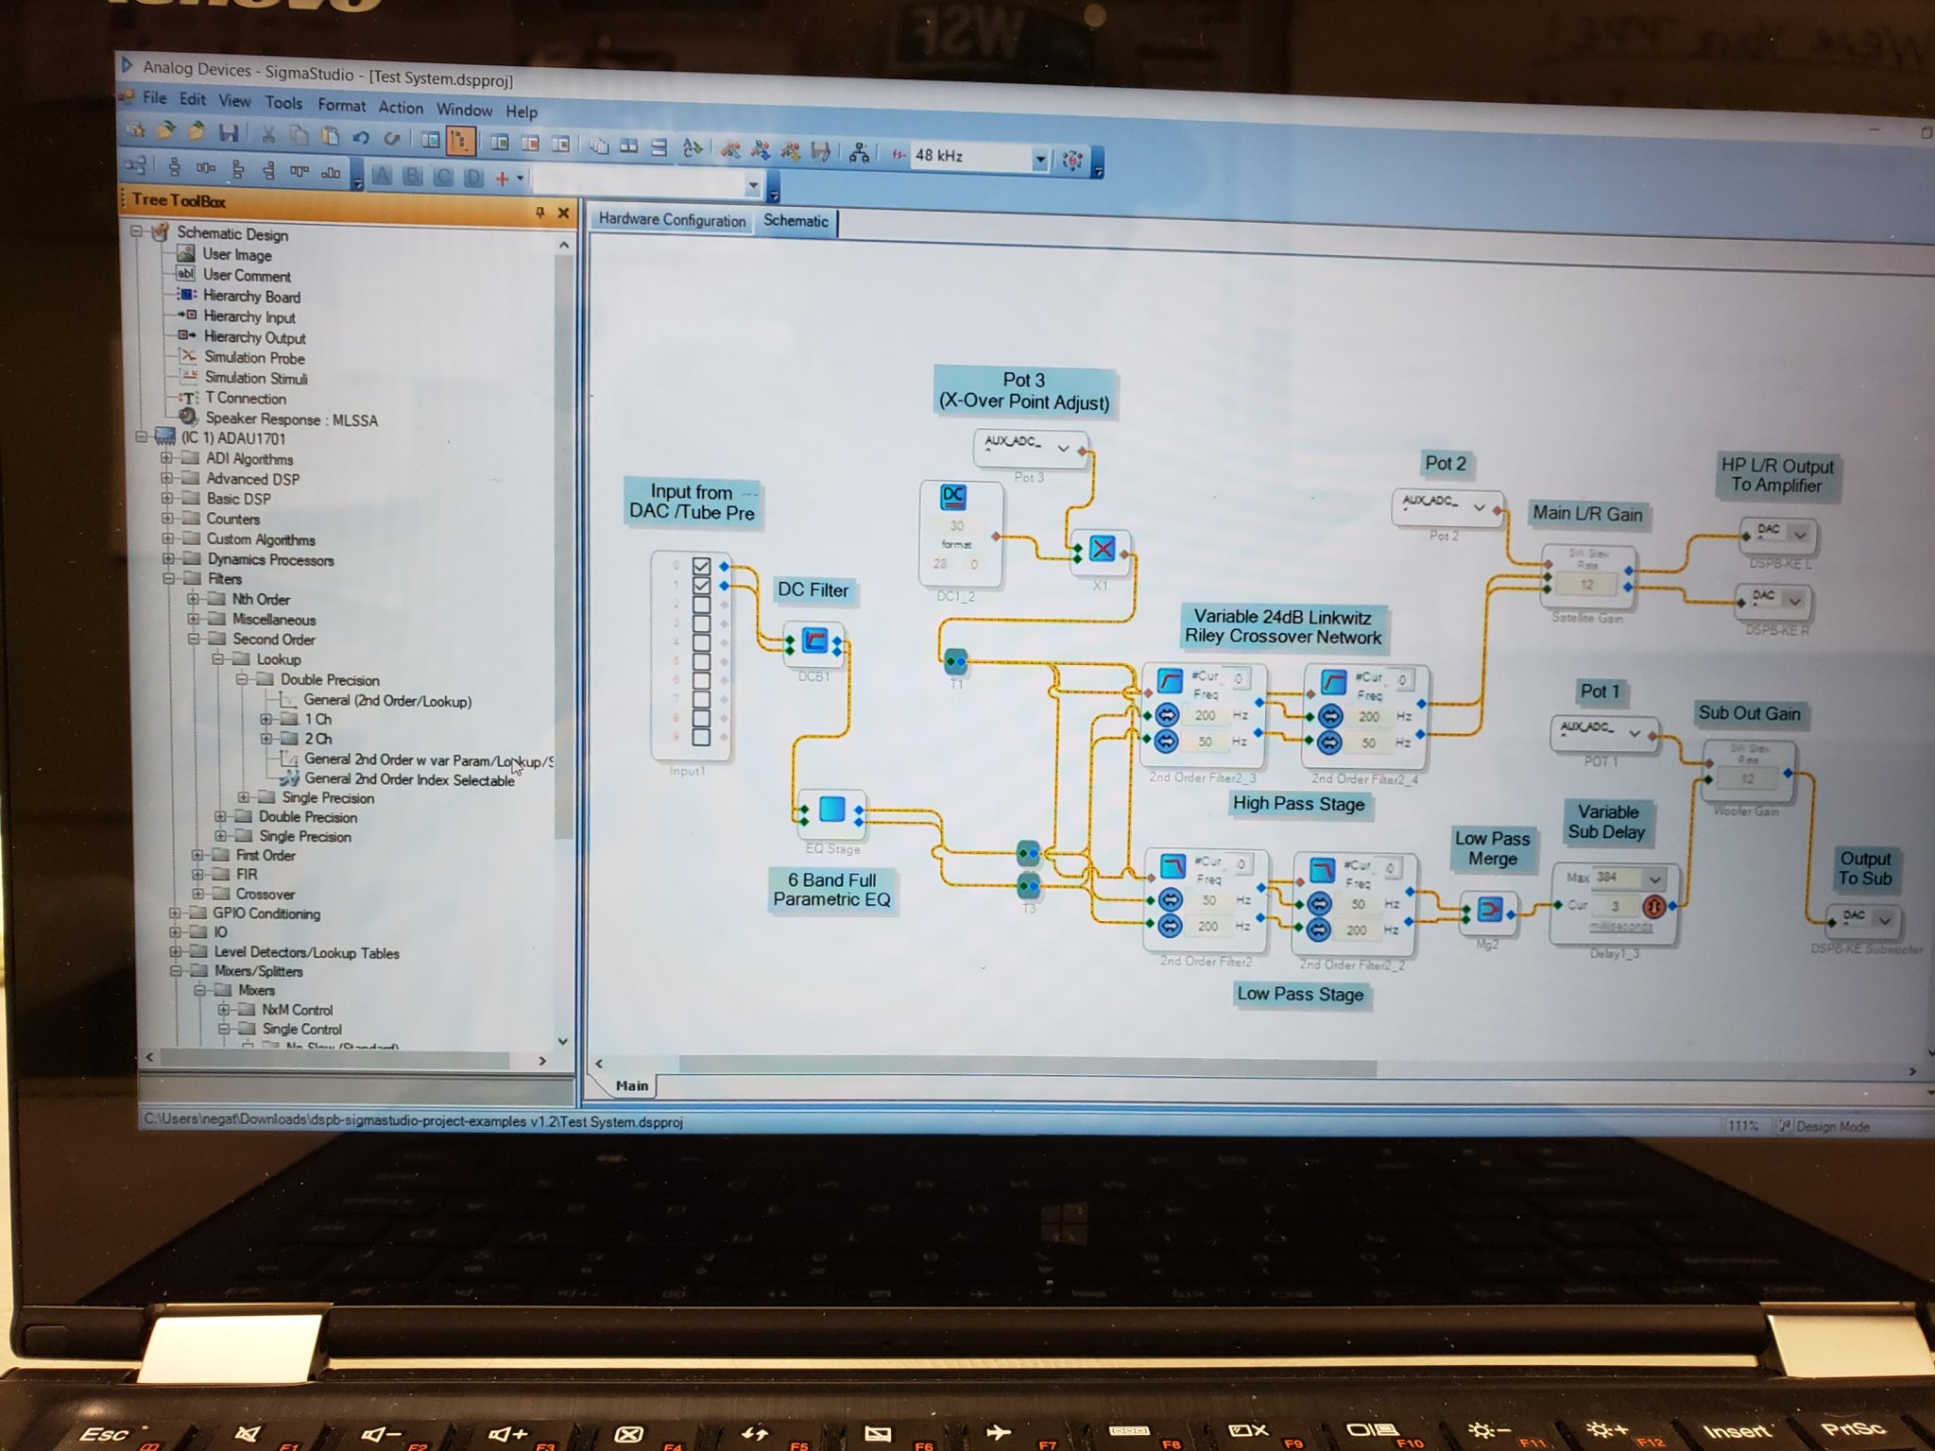
Task: Click the A capture slot button
Action: 382,175
